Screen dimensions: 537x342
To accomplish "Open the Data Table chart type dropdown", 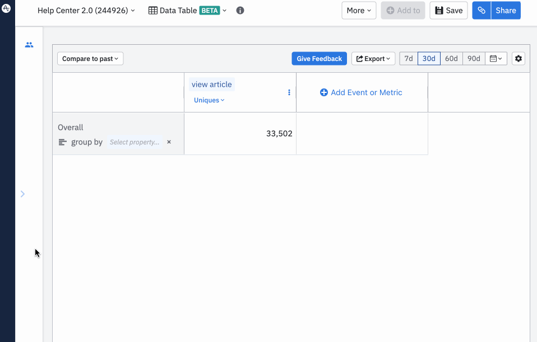I will pyautogui.click(x=187, y=11).
